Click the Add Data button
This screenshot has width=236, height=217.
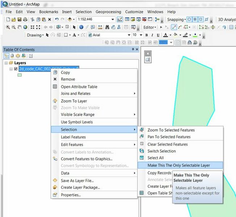[x=70, y=19]
